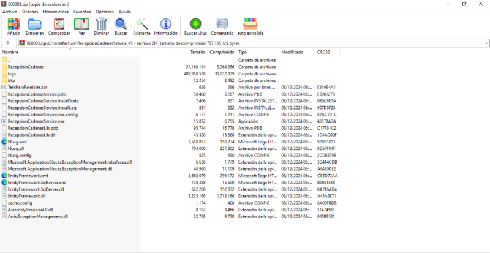Select Microsoft.ApplicationBlocks.ExceptionManagement.dll file
490x253 pixels.
tap(60, 169)
